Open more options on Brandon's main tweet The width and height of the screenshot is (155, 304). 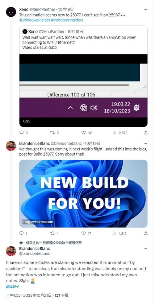coord(146,248)
